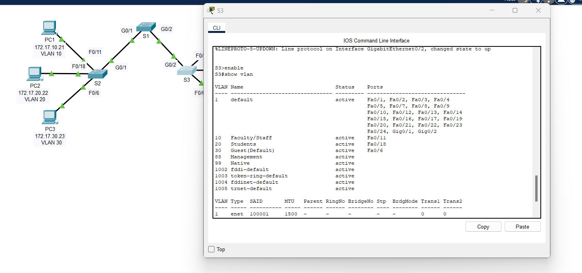Click the curved arrow icon near Root

(x=523, y=1)
